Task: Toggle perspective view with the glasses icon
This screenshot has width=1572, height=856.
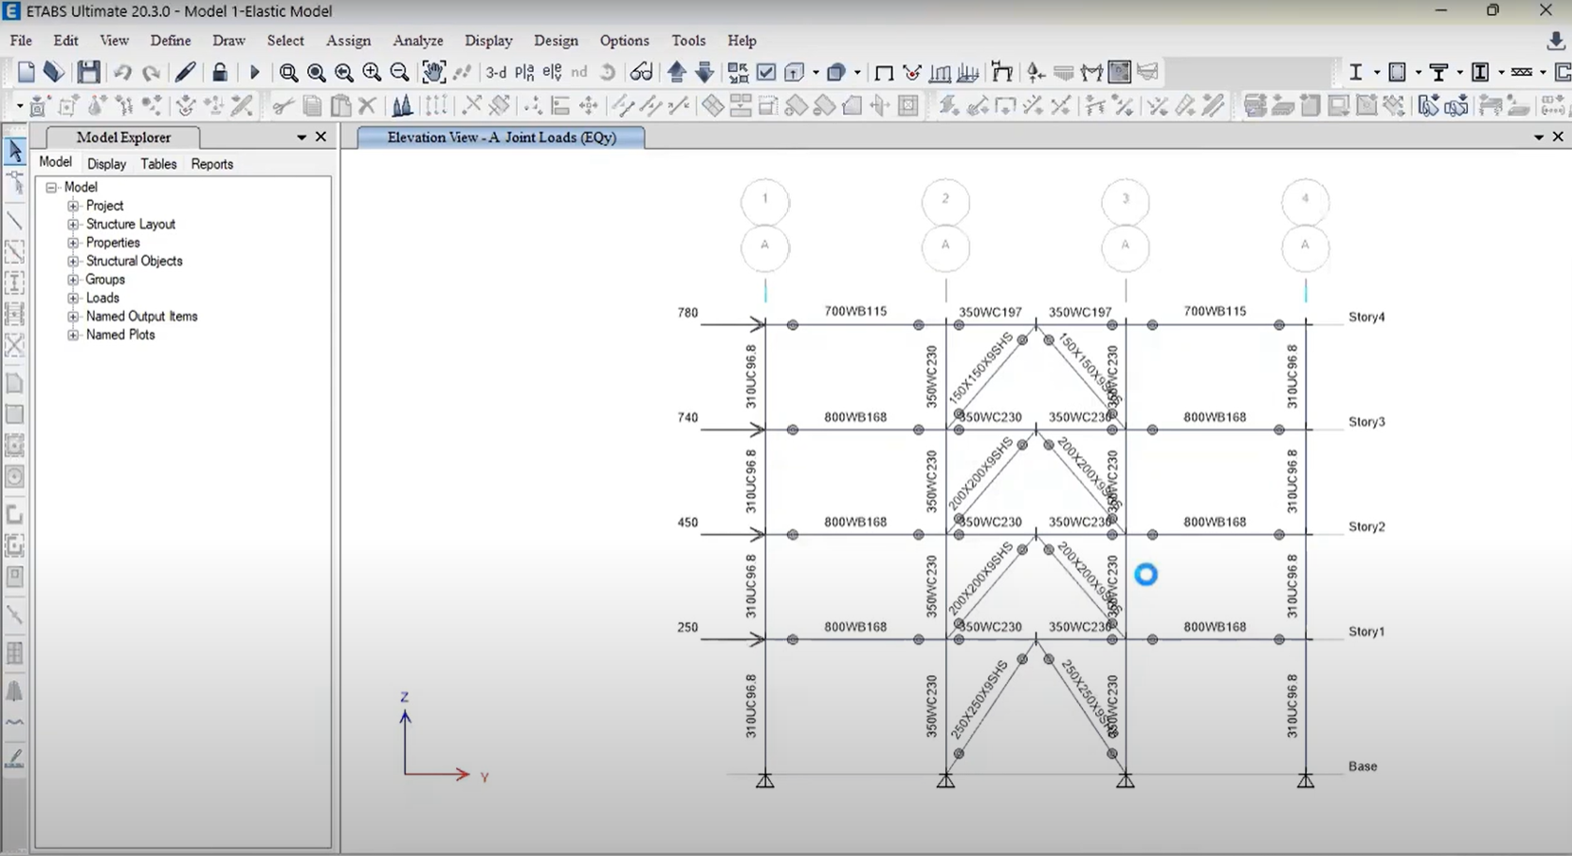Action: 641,72
